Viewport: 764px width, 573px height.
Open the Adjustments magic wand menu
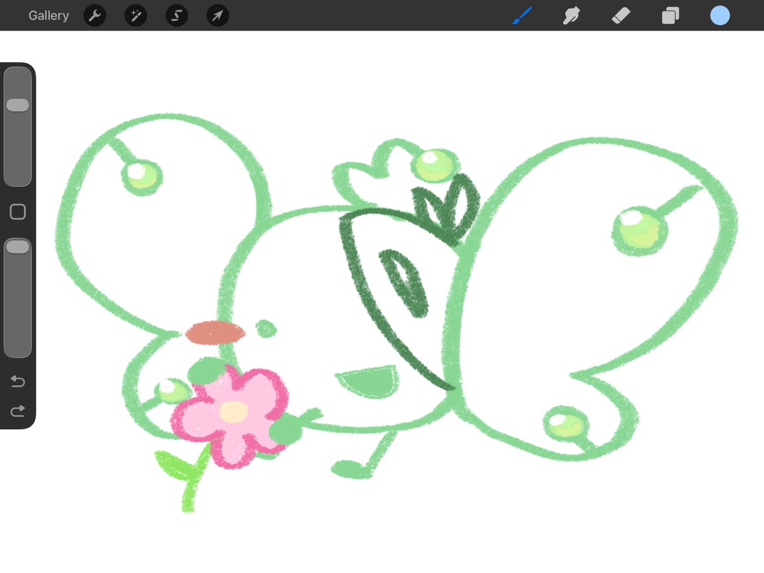point(136,16)
